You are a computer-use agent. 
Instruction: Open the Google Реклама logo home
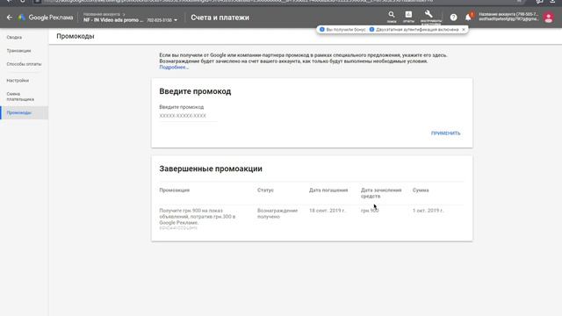[46, 18]
